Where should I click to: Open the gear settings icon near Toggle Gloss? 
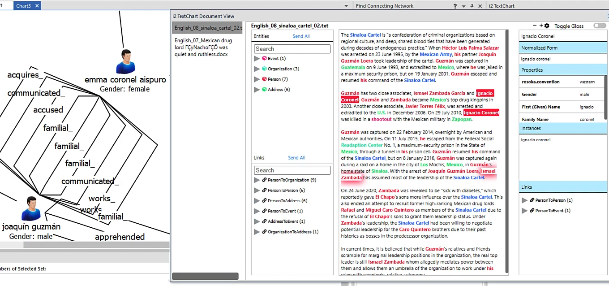point(547,26)
